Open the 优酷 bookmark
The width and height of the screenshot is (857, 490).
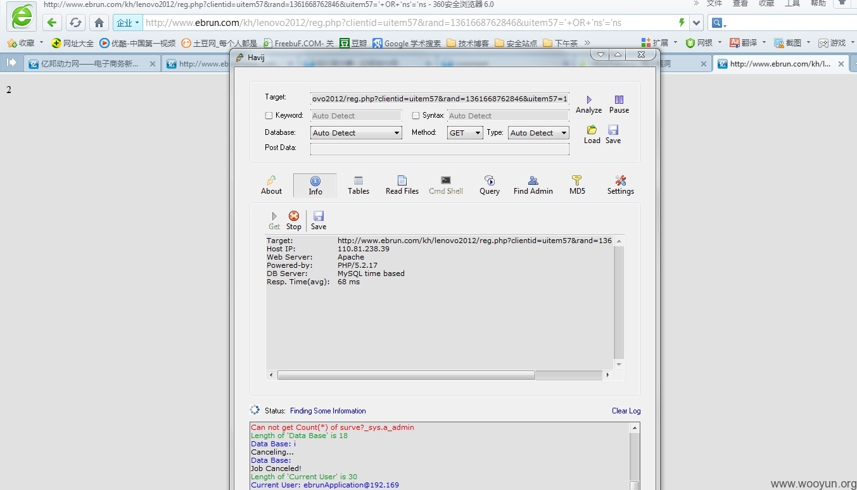pos(137,43)
